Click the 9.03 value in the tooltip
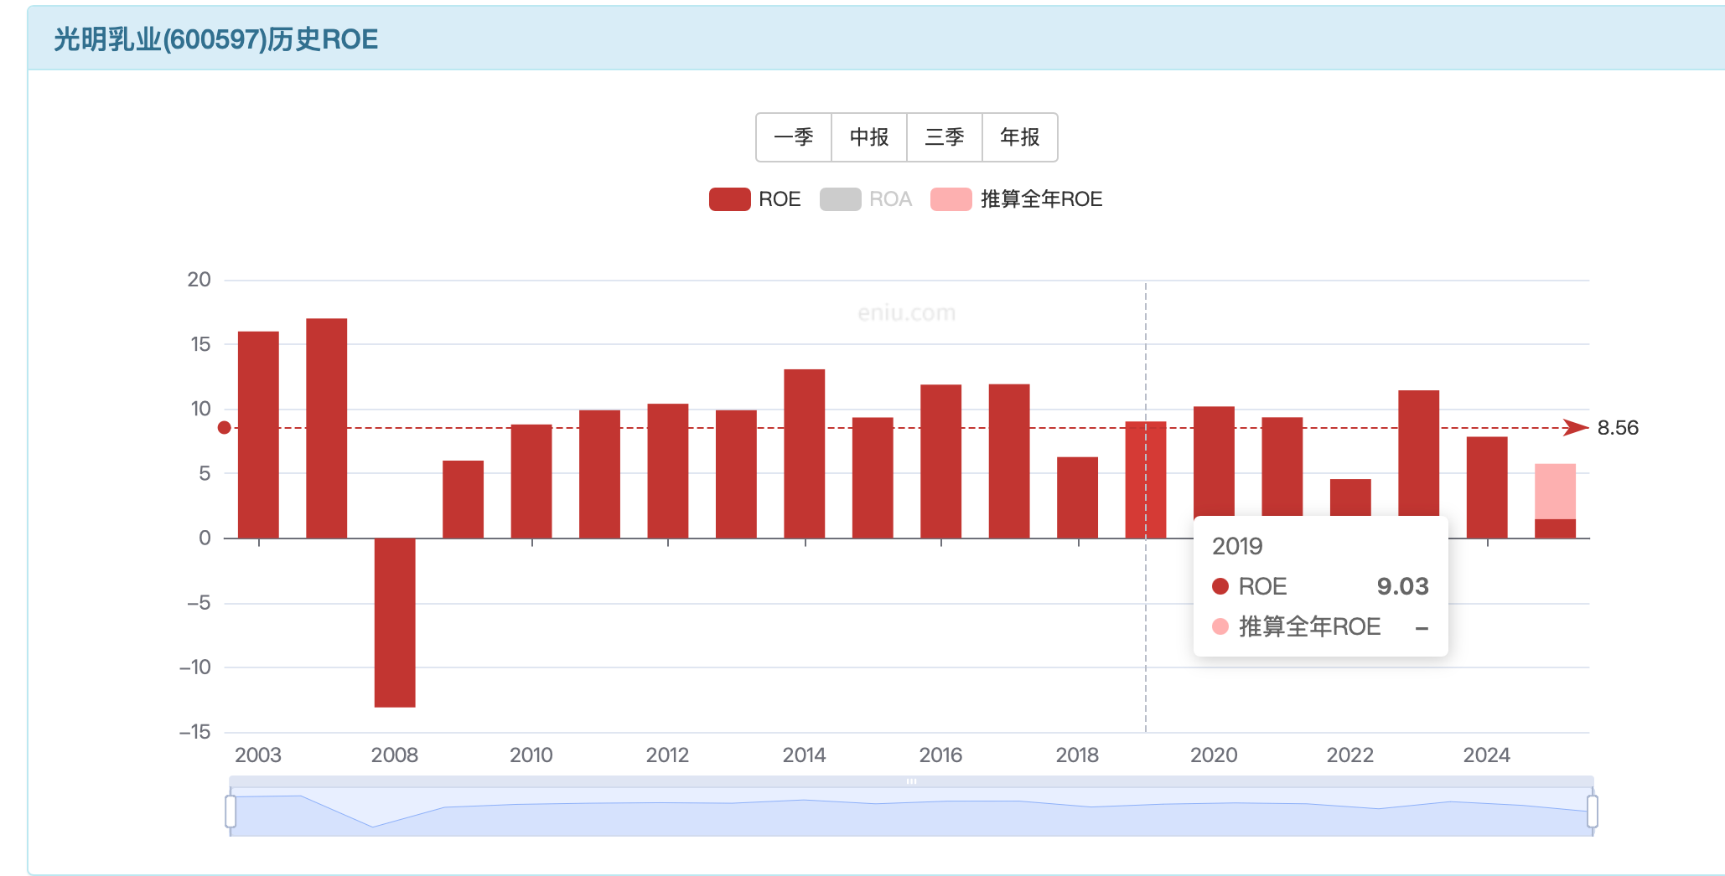This screenshot has width=1725, height=876. (1402, 586)
